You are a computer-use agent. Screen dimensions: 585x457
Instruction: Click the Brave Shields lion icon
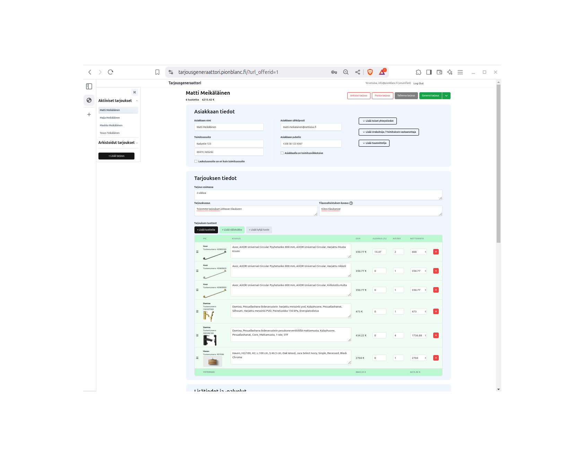point(370,72)
